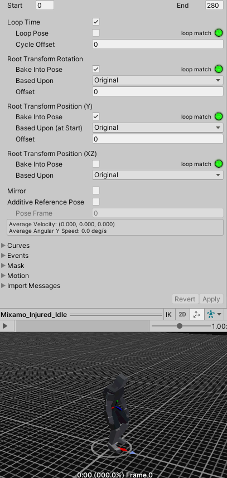Open Root Transform Rotation Based Upon dropdown

[158, 80]
